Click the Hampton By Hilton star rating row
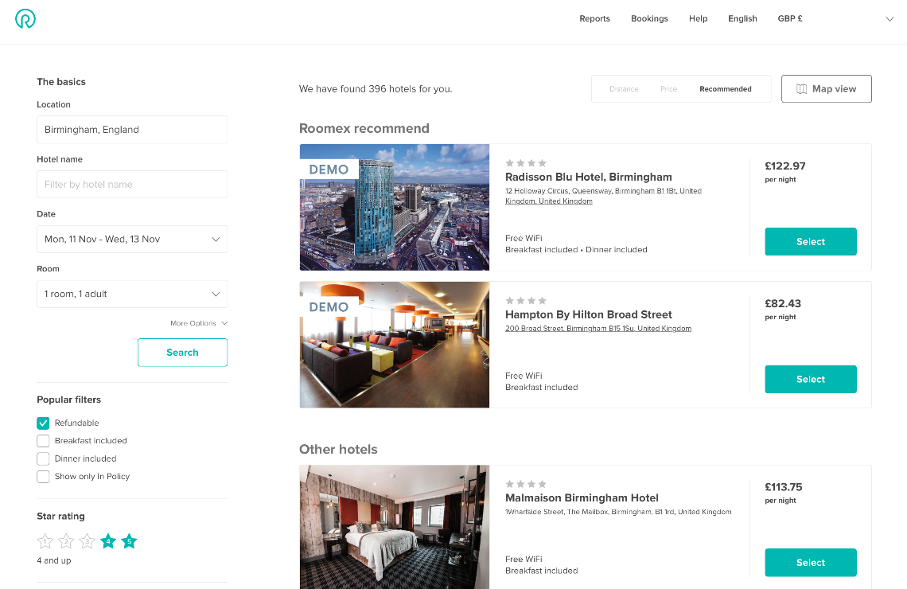Screen dimensions: 907x589 (526, 301)
